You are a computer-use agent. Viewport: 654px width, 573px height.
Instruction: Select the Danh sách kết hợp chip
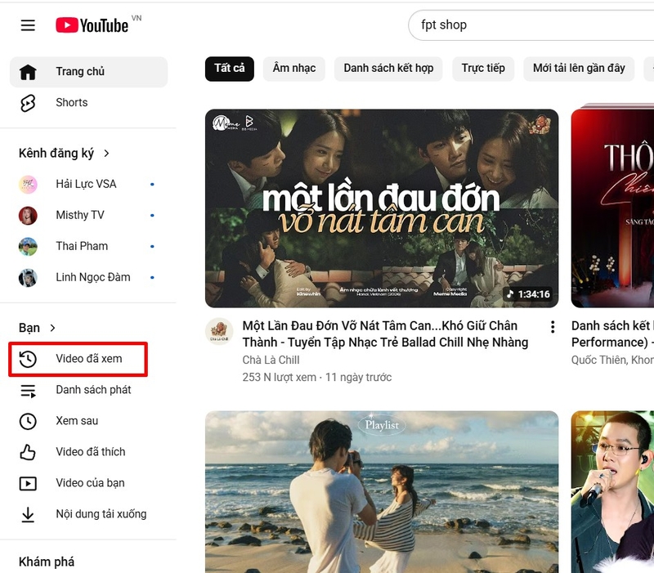click(x=388, y=69)
